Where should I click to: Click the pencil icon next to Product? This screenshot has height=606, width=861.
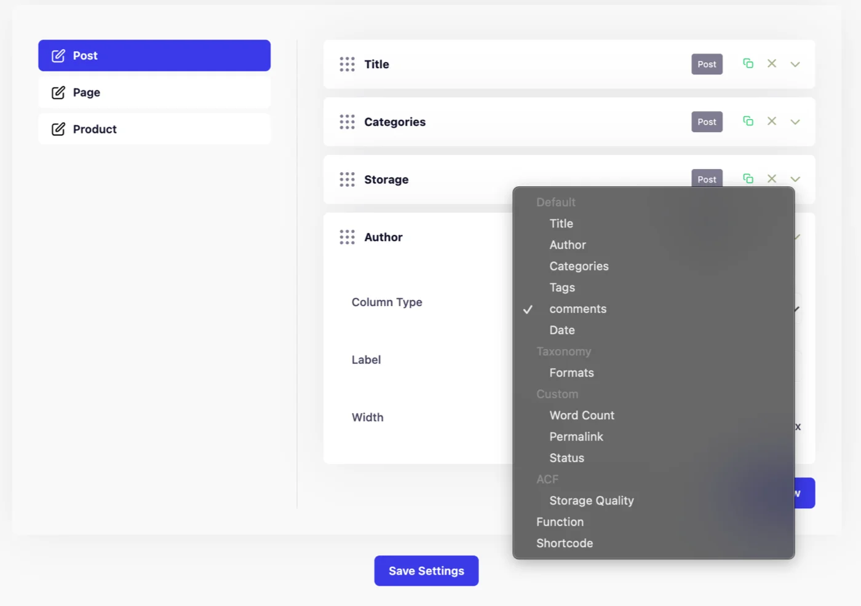(58, 129)
